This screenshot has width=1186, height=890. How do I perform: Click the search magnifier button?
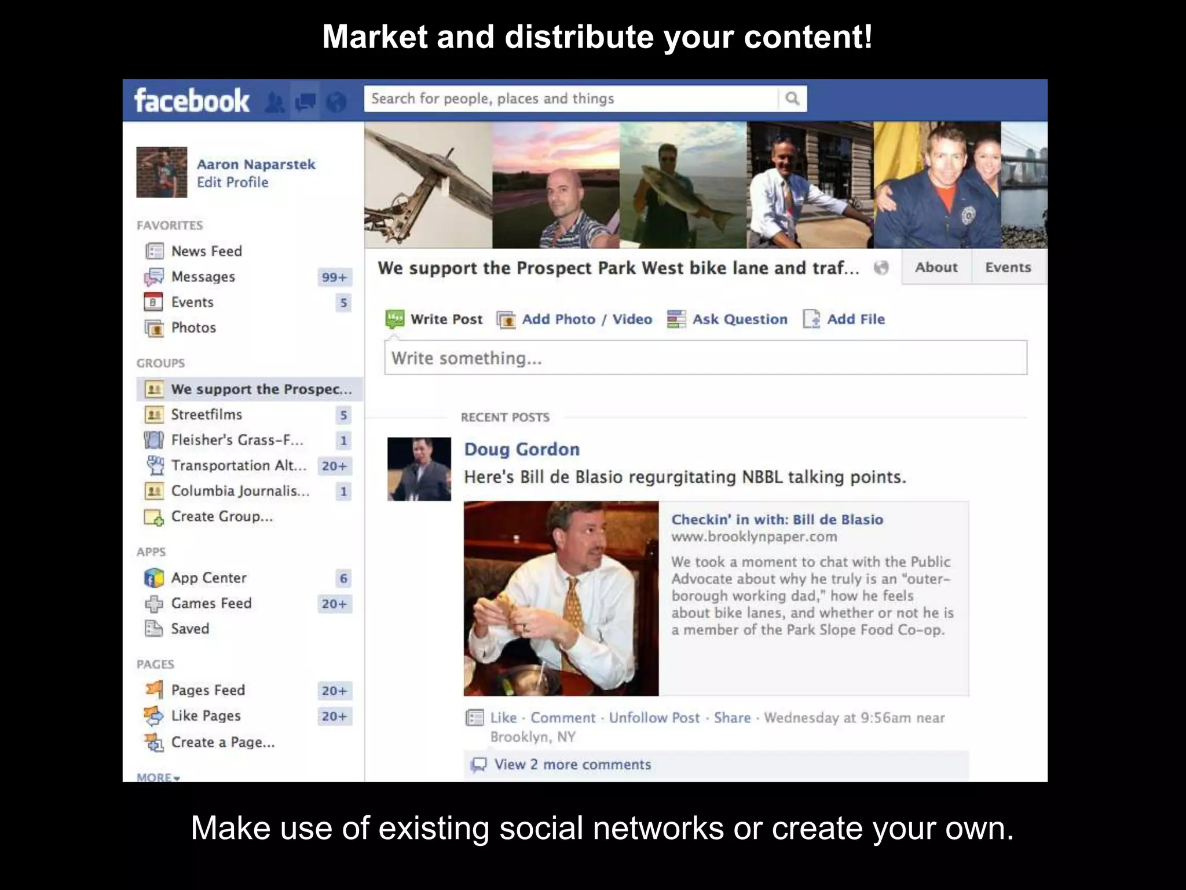click(792, 99)
